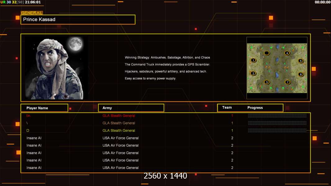Screen dimensions: 331x186
Task: Click the first player's loading progress bar
Action: click(277, 115)
